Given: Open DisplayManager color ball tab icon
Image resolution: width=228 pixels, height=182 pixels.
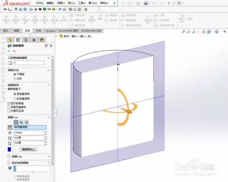Looking at the screenshot, I should pos(42,40).
